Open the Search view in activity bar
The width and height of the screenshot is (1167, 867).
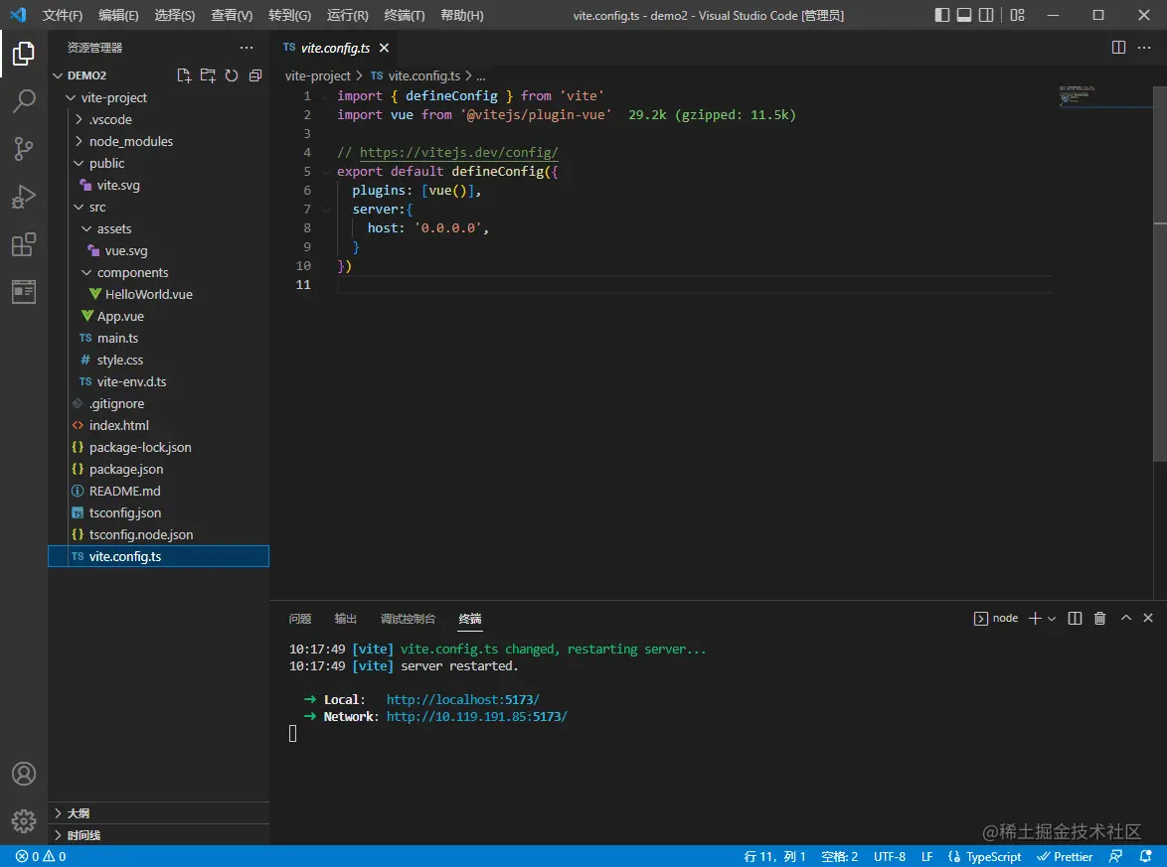click(24, 101)
